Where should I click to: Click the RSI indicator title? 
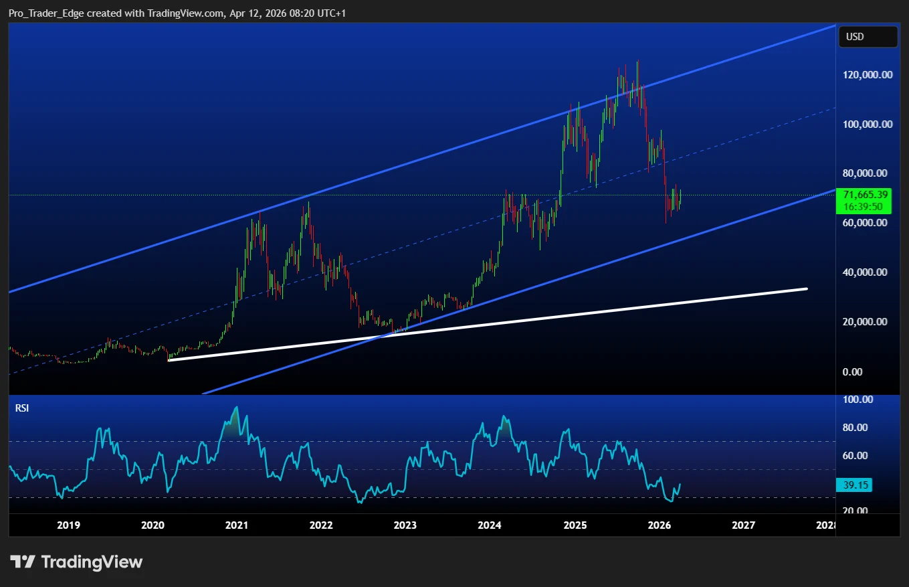point(21,407)
